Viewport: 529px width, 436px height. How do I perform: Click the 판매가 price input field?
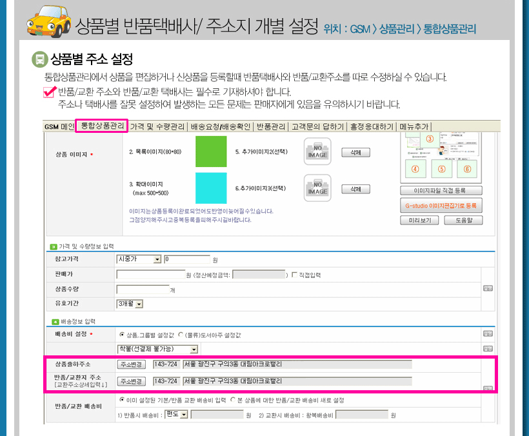pos(150,275)
